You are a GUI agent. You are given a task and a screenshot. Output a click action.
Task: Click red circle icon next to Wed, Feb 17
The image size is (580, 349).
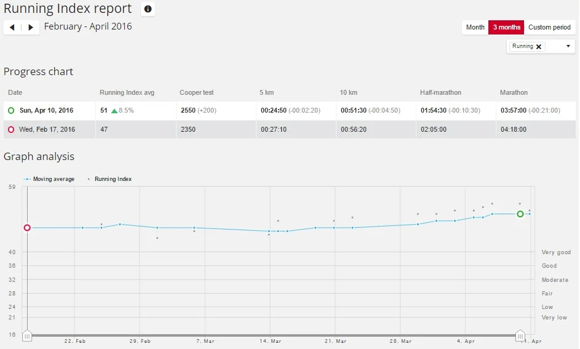11,130
